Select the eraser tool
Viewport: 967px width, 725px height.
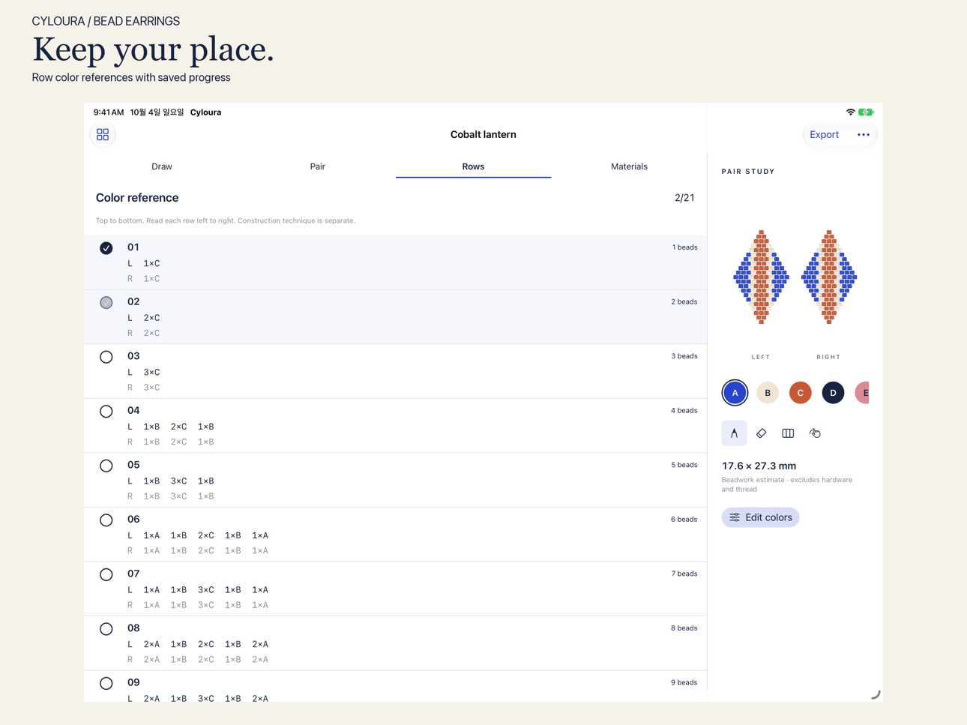pos(762,433)
